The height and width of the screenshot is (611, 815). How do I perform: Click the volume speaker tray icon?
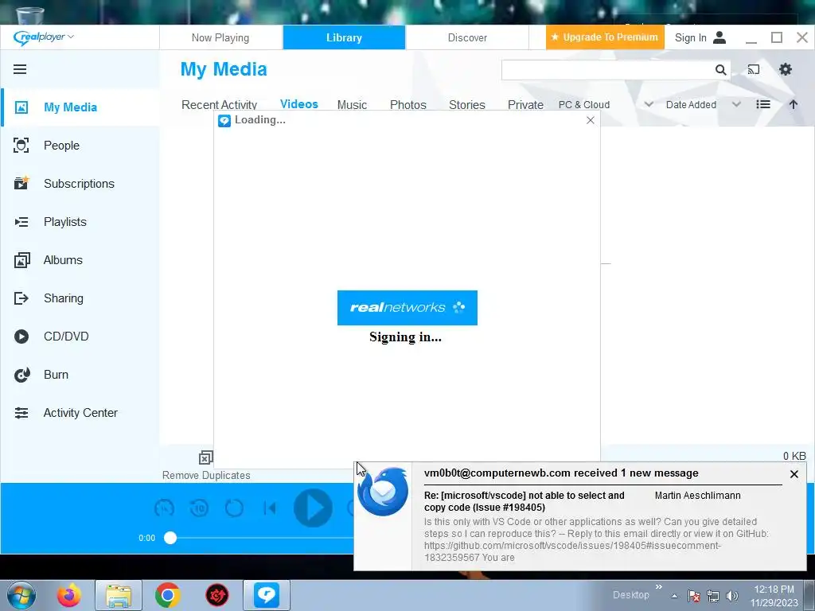[x=732, y=596]
